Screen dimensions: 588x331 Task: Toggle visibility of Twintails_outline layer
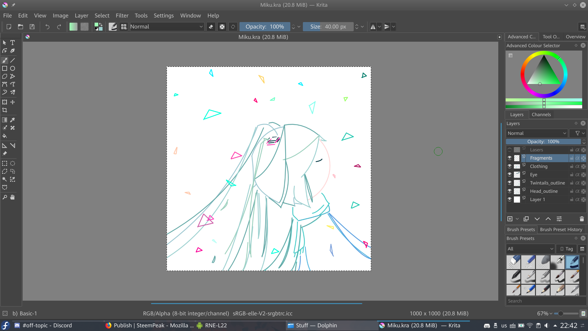point(509,183)
